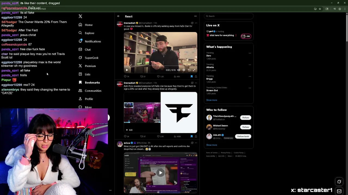
Task: Click the Communities icon in sidebar
Action: [80, 91]
